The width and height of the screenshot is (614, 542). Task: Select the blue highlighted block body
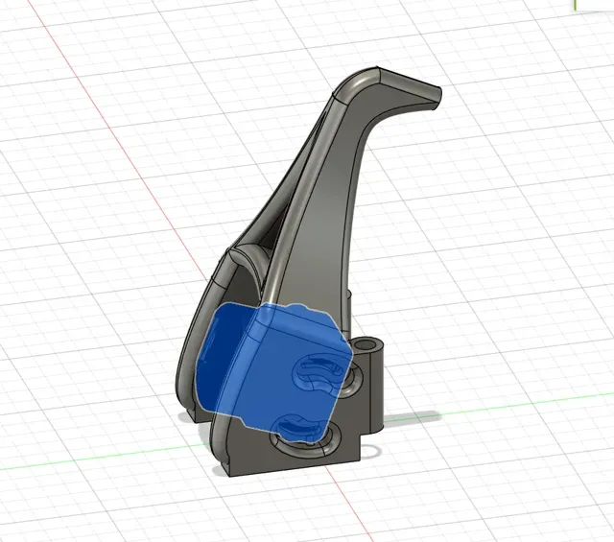click(273, 371)
